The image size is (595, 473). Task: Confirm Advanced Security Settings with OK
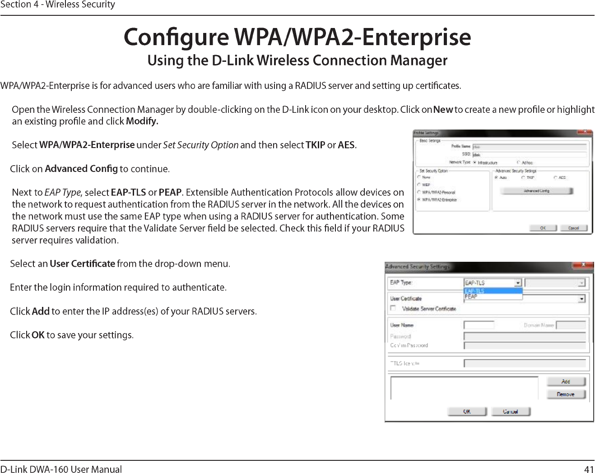coord(467,412)
